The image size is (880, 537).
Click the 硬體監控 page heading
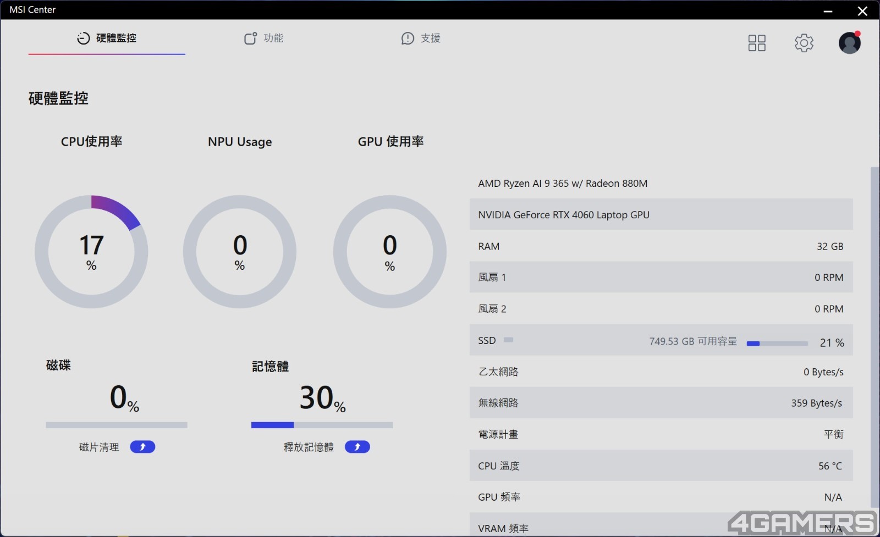(58, 98)
